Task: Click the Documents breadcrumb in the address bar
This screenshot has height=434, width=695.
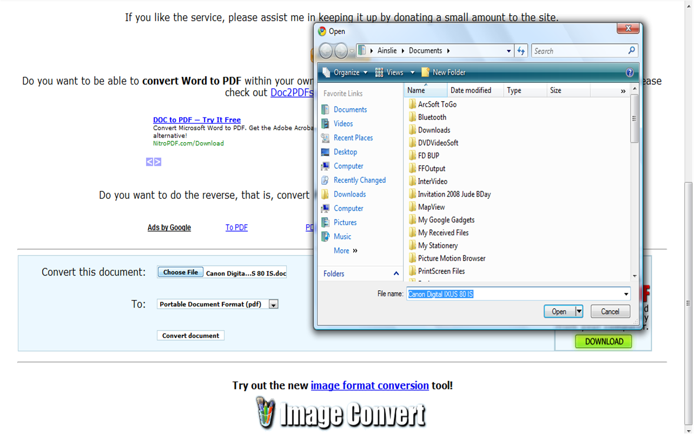Action: point(425,50)
